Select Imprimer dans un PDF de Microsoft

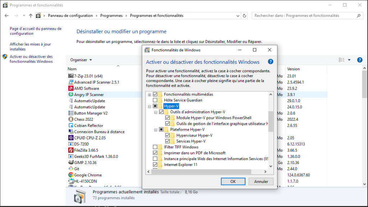coord(194,153)
